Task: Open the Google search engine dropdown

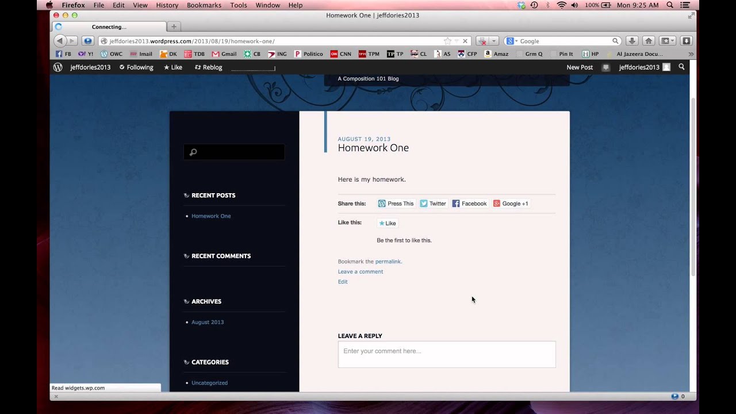Action: [x=512, y=41]
